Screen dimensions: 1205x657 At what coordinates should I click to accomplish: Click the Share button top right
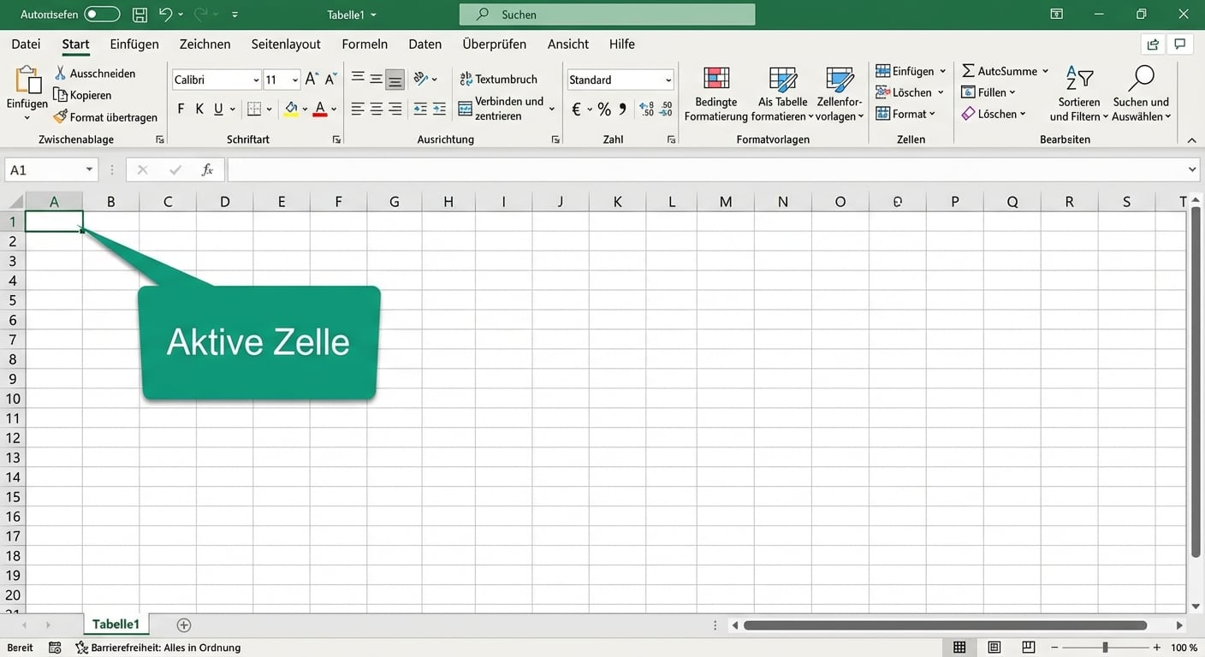[1154, 44]
